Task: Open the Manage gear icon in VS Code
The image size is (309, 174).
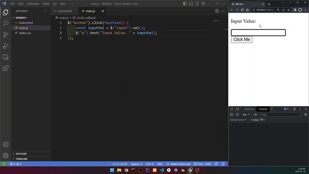Action: click(x=5, y=156)
